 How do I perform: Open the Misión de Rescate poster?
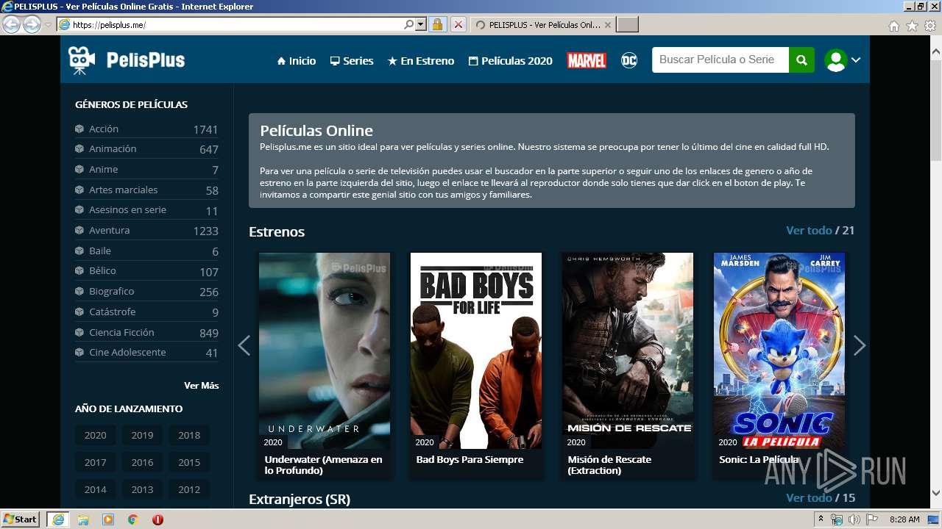point(628,350)
